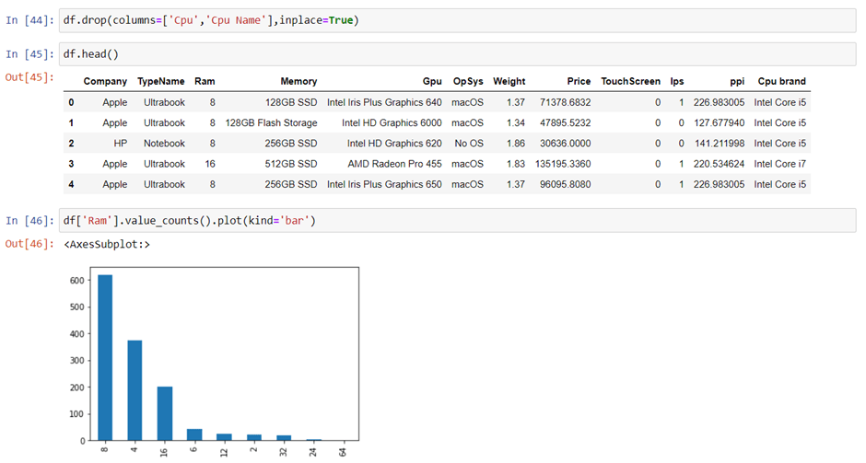The width and height of the screenshot is (866, 463).
Task: Click the HP company cell
Action: (121, 143)
